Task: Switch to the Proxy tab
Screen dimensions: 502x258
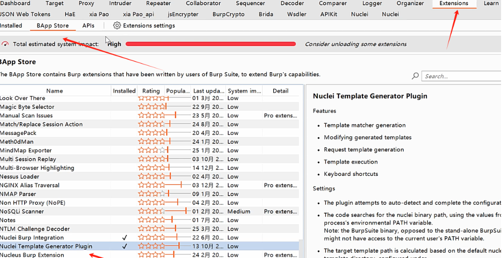Action: pyautogui.click(x=86, y=3)
